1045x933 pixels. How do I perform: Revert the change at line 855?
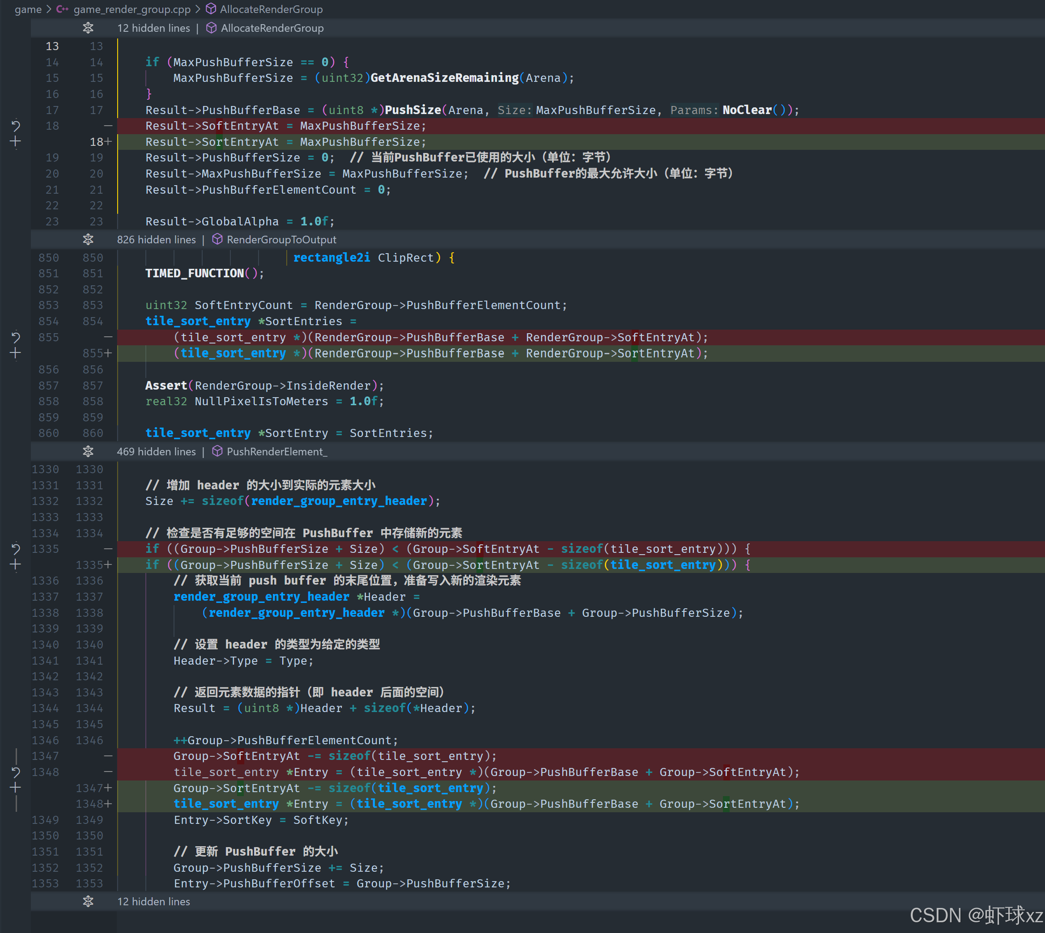(x=15, y=337)
